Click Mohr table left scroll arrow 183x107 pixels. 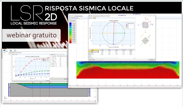(x=92, y=58)
